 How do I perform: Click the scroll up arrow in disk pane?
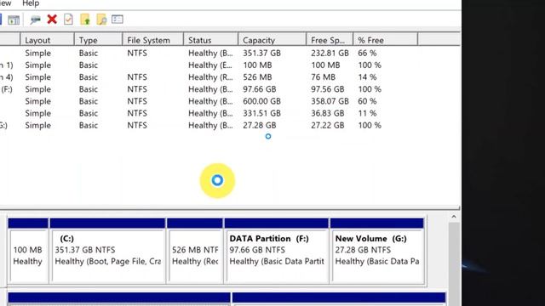tap(454, 217)
